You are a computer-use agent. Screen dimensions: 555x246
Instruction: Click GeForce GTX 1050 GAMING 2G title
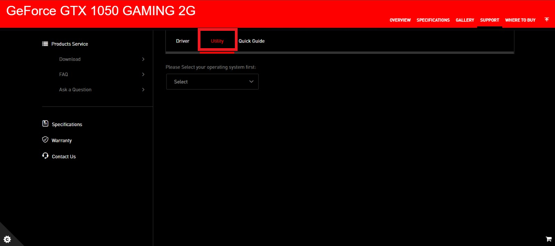[x=101, y=11]
